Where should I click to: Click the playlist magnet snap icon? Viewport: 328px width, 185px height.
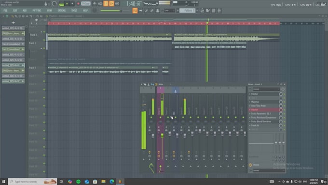point(7,16)
